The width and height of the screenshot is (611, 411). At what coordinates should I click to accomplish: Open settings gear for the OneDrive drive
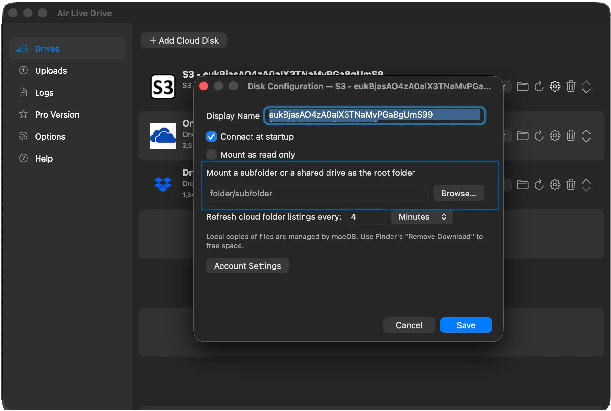[555, 135]
